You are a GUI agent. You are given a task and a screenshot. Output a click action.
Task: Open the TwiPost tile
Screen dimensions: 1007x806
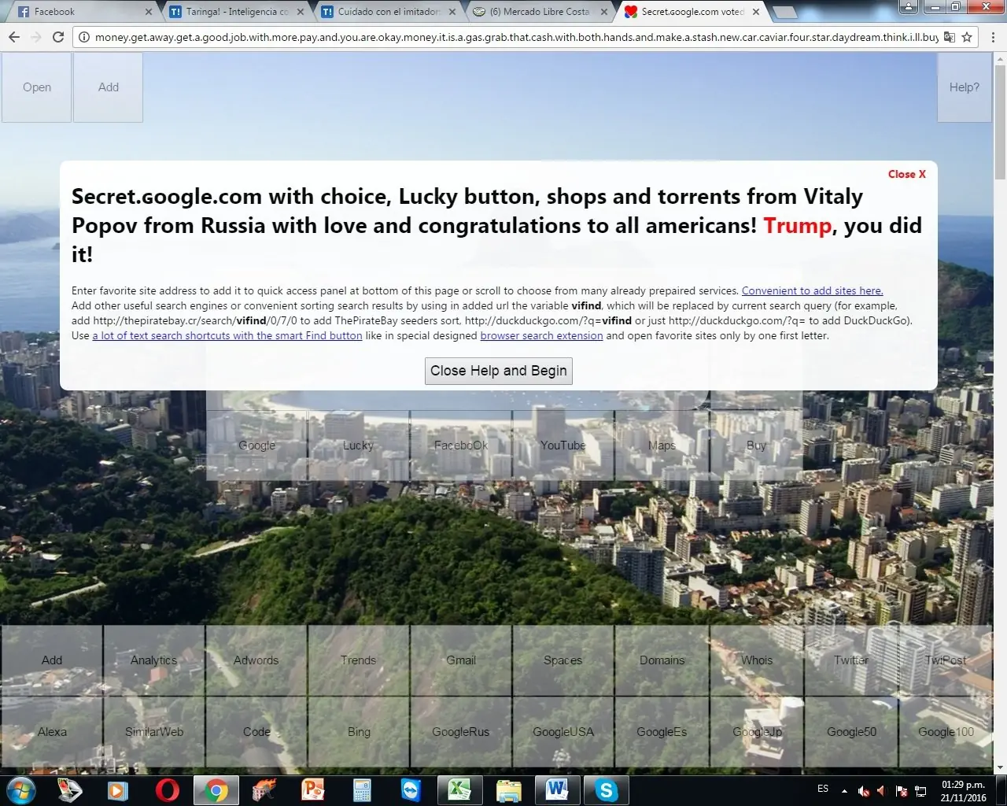(946, 660)
